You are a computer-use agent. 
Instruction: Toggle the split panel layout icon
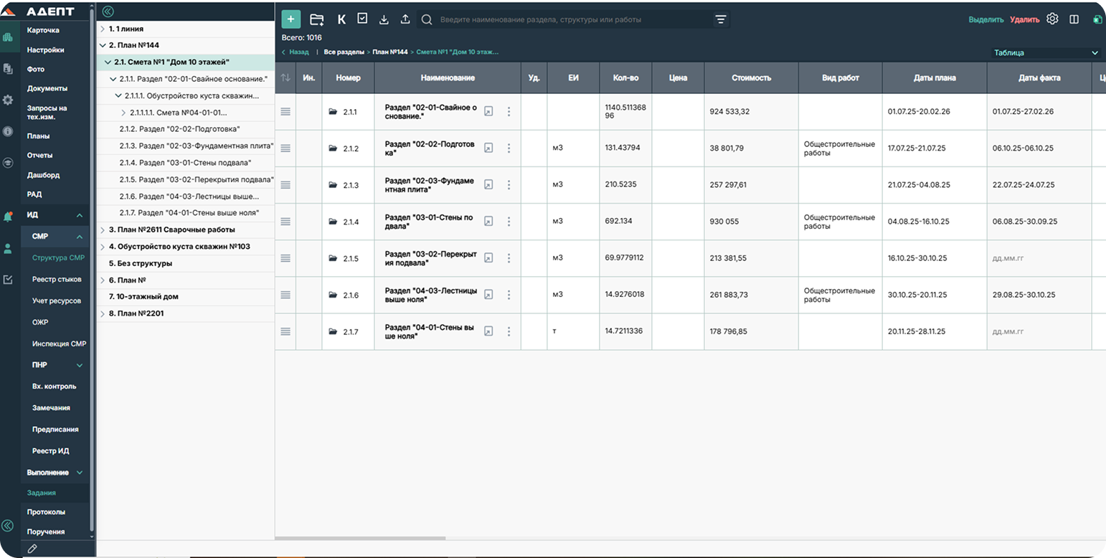1074,19
